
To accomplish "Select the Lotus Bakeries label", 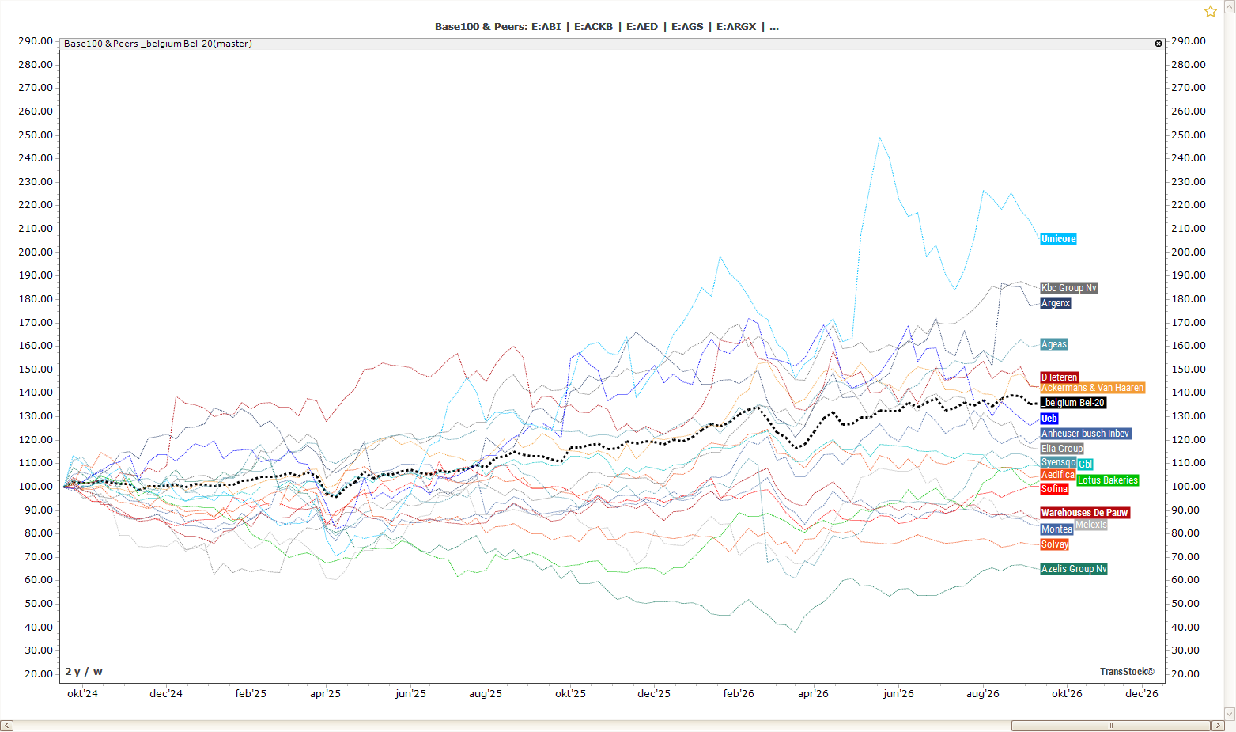I will [1108, 480].
